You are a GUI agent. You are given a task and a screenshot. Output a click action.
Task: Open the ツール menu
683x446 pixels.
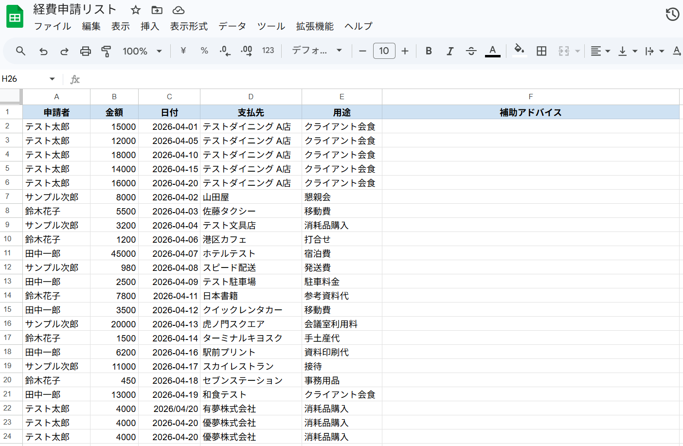click(271, 26)
